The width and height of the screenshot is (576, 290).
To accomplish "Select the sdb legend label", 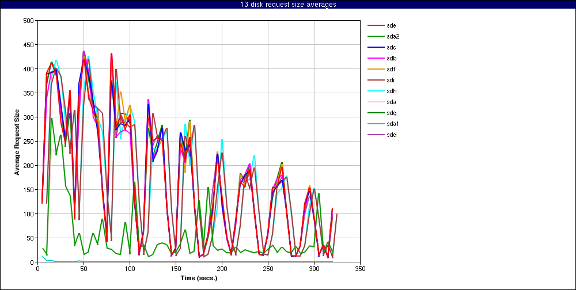I will coord(391,58).
